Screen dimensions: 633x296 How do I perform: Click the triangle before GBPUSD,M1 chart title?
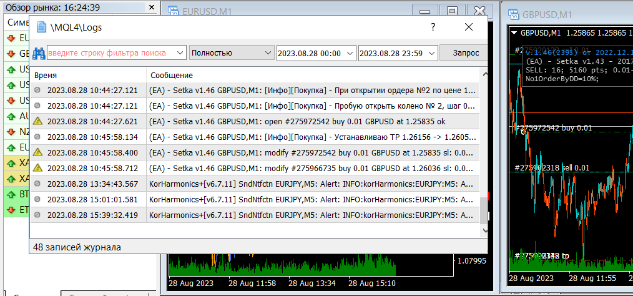[x=514, y=32]
